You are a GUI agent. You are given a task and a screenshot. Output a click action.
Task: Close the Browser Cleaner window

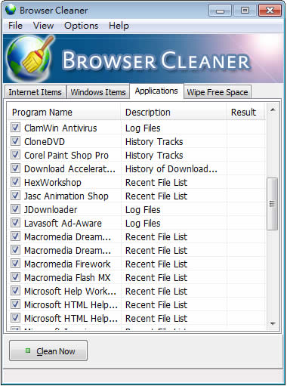270,11
